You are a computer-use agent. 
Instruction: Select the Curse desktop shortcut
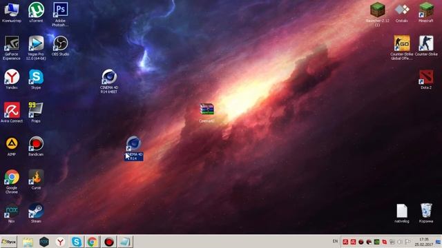(x=36, y=179)
